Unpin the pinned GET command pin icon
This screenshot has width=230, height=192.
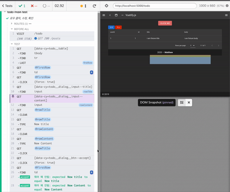coord(13,96)
